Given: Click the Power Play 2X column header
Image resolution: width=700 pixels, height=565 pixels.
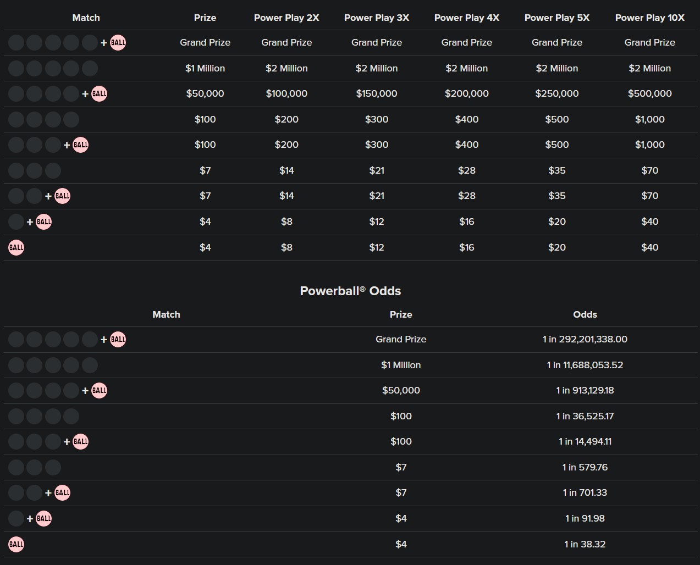Looking at the screenshot, I should 286,18.
